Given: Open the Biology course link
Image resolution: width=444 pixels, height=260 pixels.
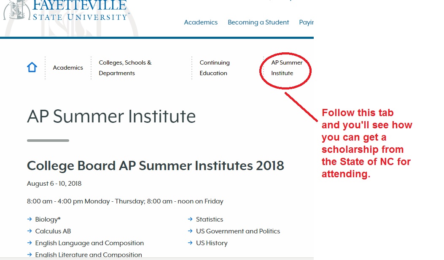Looking at the screenshot, I should click(x=48, y=219).
